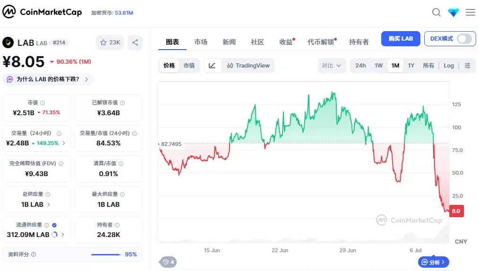Click the 8.0 current price label
The height and width of the screenshot is (271, 479).
456,211
